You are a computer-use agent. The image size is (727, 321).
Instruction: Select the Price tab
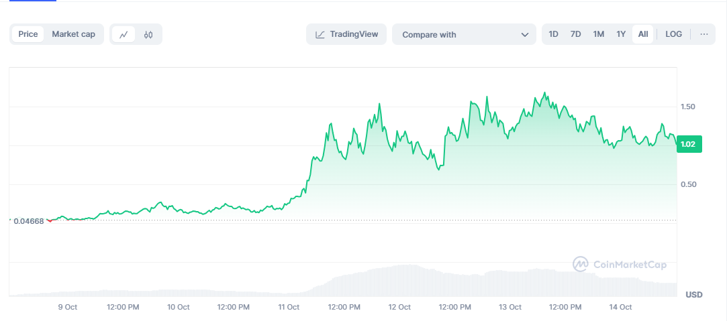pos(28,34)
